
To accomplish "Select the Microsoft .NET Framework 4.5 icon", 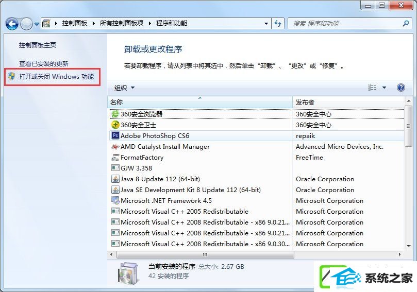I will pyautogui.click(x=115, y=201).
